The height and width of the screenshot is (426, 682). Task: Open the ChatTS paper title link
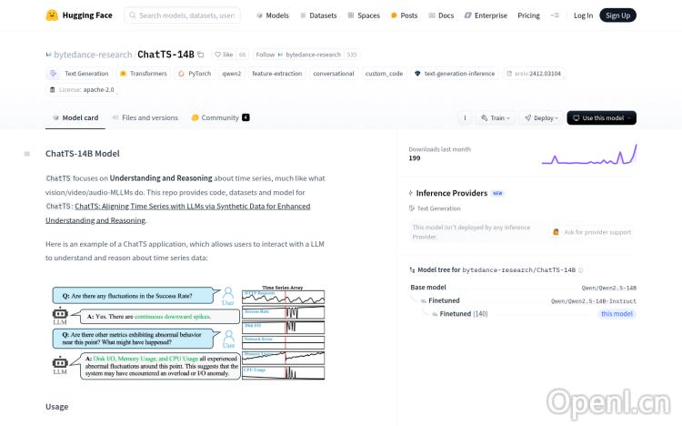192,206
